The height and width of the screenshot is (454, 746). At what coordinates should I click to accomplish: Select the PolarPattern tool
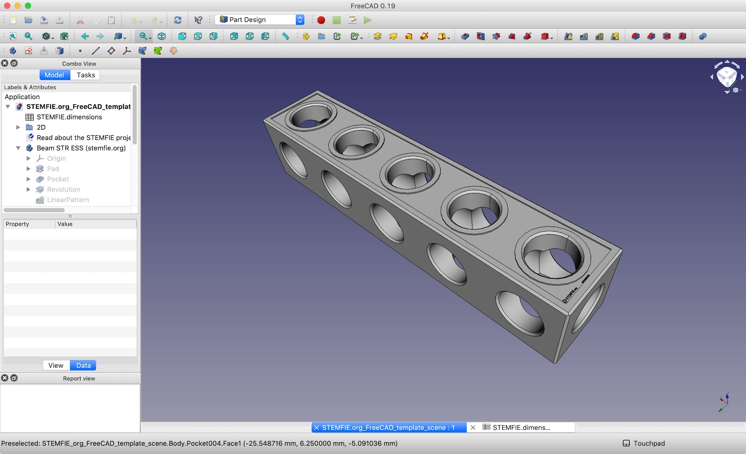point(599,36)
